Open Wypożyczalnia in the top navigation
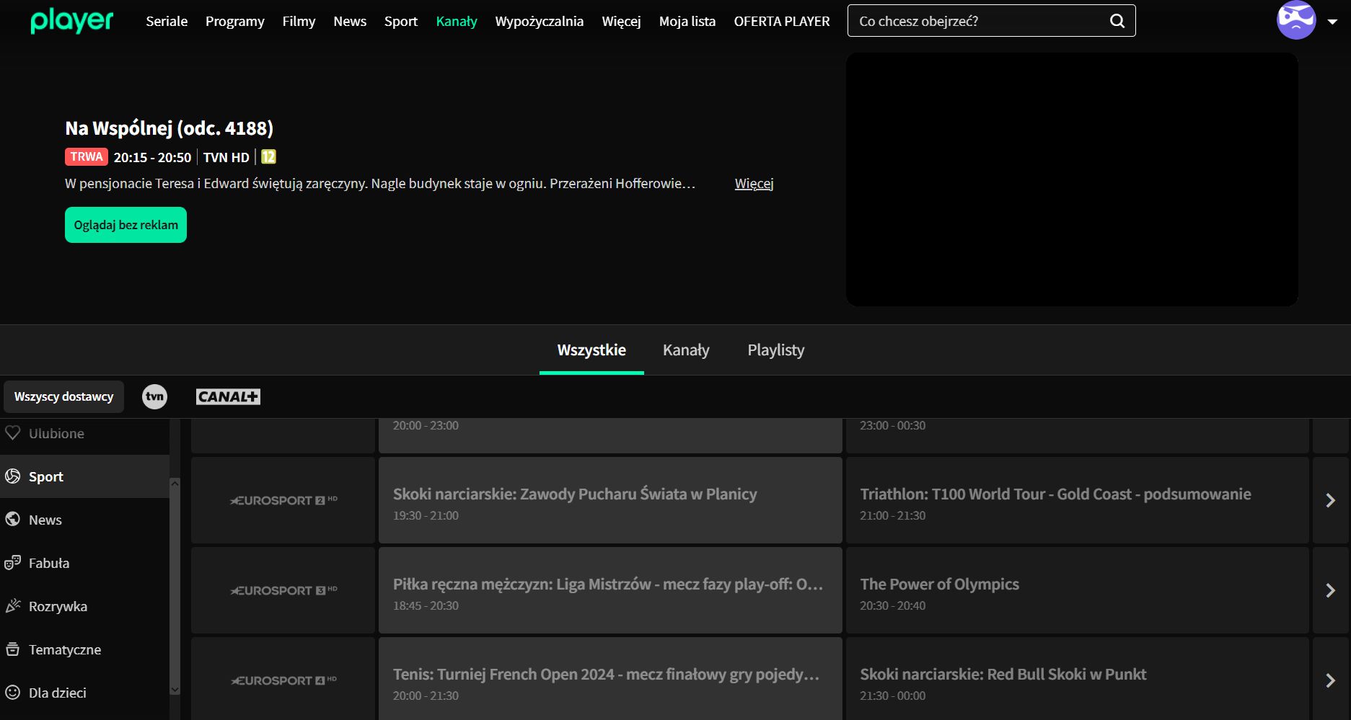 (x=540, y=22)
